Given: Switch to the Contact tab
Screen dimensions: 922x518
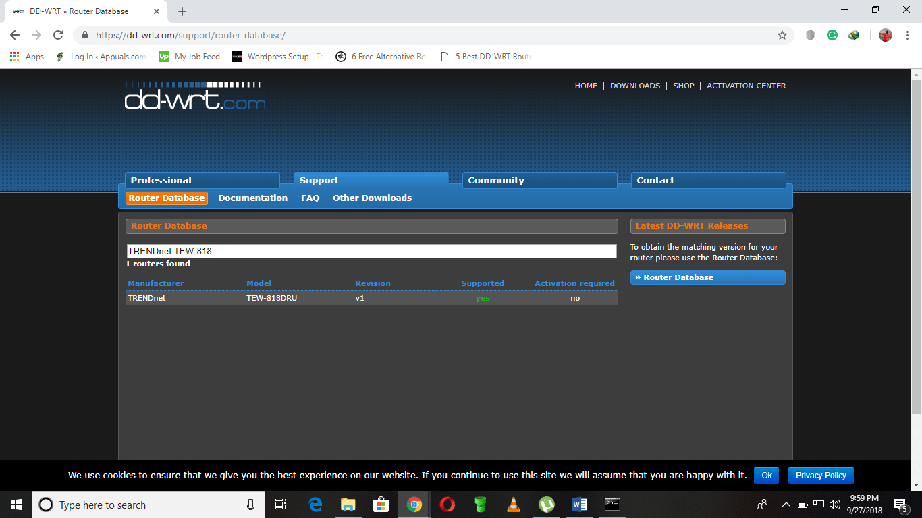Looking at the screenshot, I should [709, 180].
